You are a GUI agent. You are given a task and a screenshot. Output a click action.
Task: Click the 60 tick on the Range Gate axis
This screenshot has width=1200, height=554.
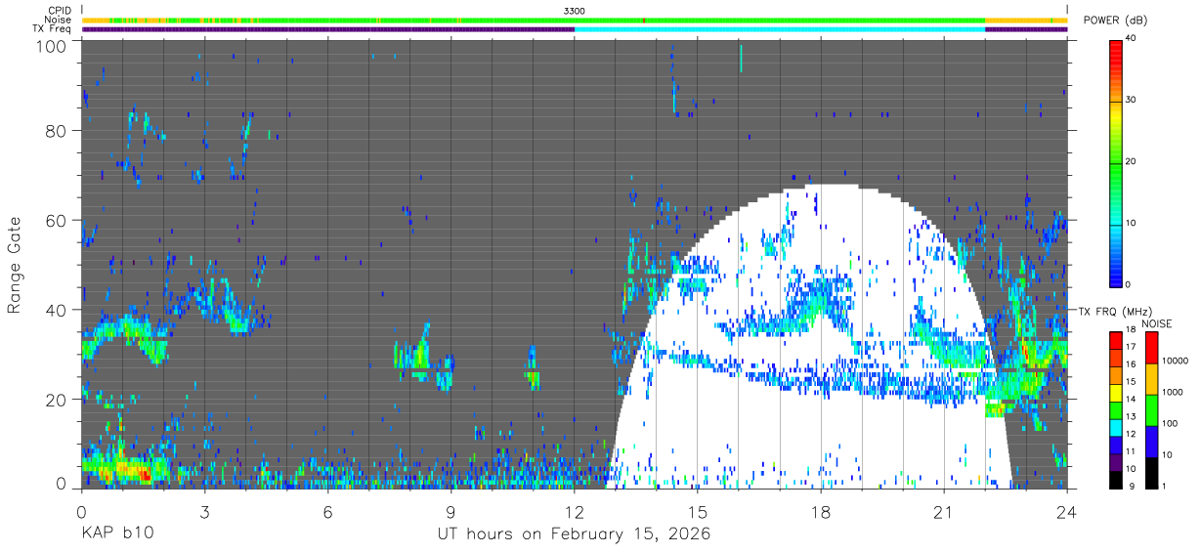pyautogui.click(x=57, y=220)
